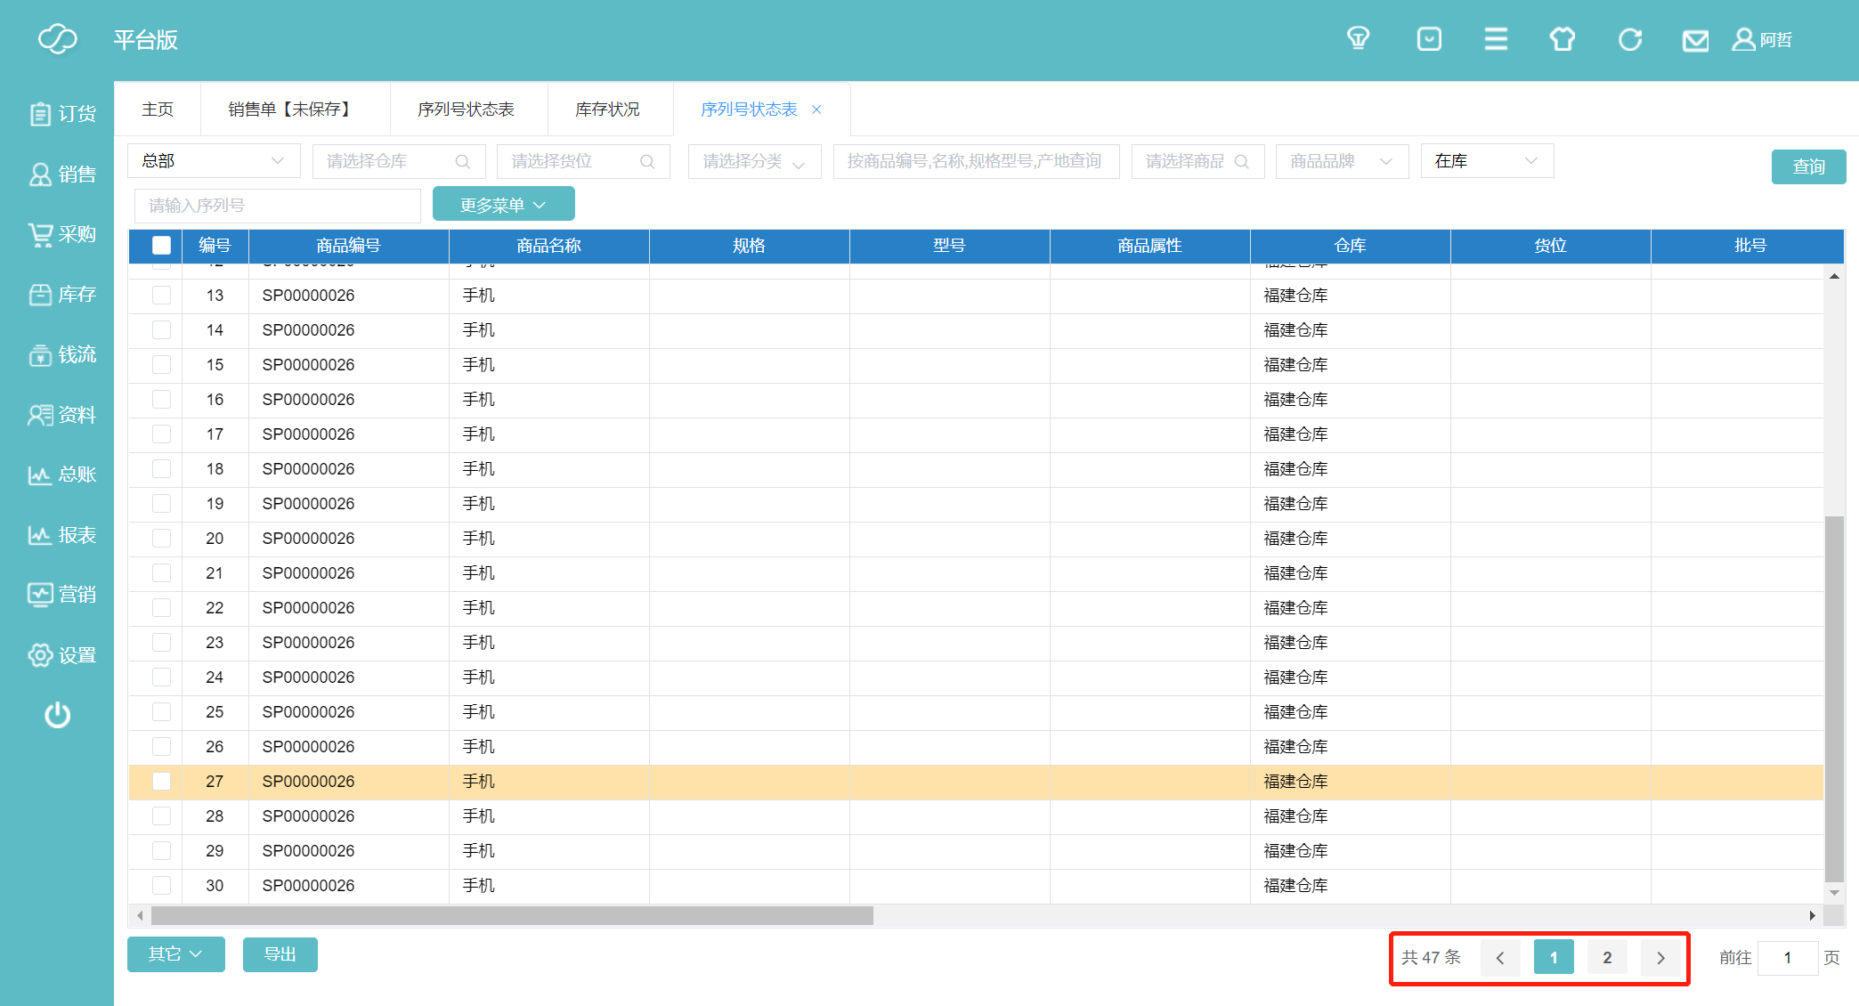Click the lightbulb tips icon in header
Image resolution: width=1859 pixels, height=1006 pixels.
pyautogui.click(x=1358, y=39)
